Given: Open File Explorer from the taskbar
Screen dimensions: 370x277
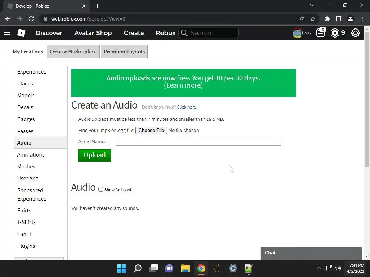Looking at the screenshot, I should [x=185, y=268].
